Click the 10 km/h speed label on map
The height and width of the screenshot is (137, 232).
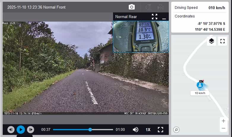pyautogui.click(x=200, y=93)
